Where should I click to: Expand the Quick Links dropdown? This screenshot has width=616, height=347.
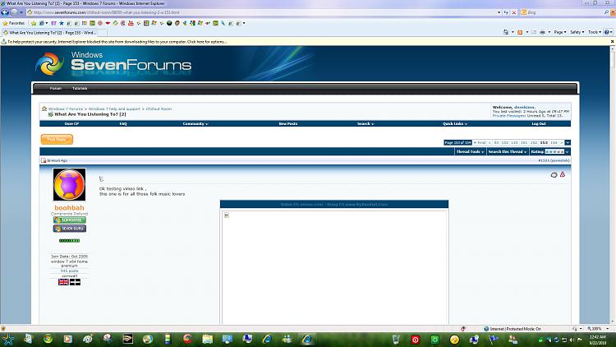pyautogui.click(x=454, y=124)
